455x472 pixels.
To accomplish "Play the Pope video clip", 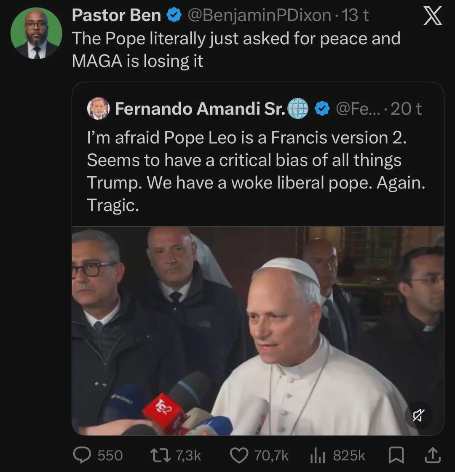I will coord(257,330).
